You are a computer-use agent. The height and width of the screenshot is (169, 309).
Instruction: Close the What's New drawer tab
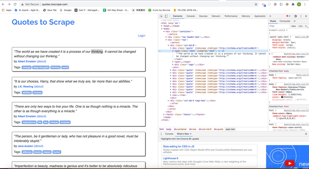coord(191,134)
